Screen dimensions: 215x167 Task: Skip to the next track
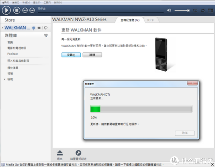coord(32,10)
